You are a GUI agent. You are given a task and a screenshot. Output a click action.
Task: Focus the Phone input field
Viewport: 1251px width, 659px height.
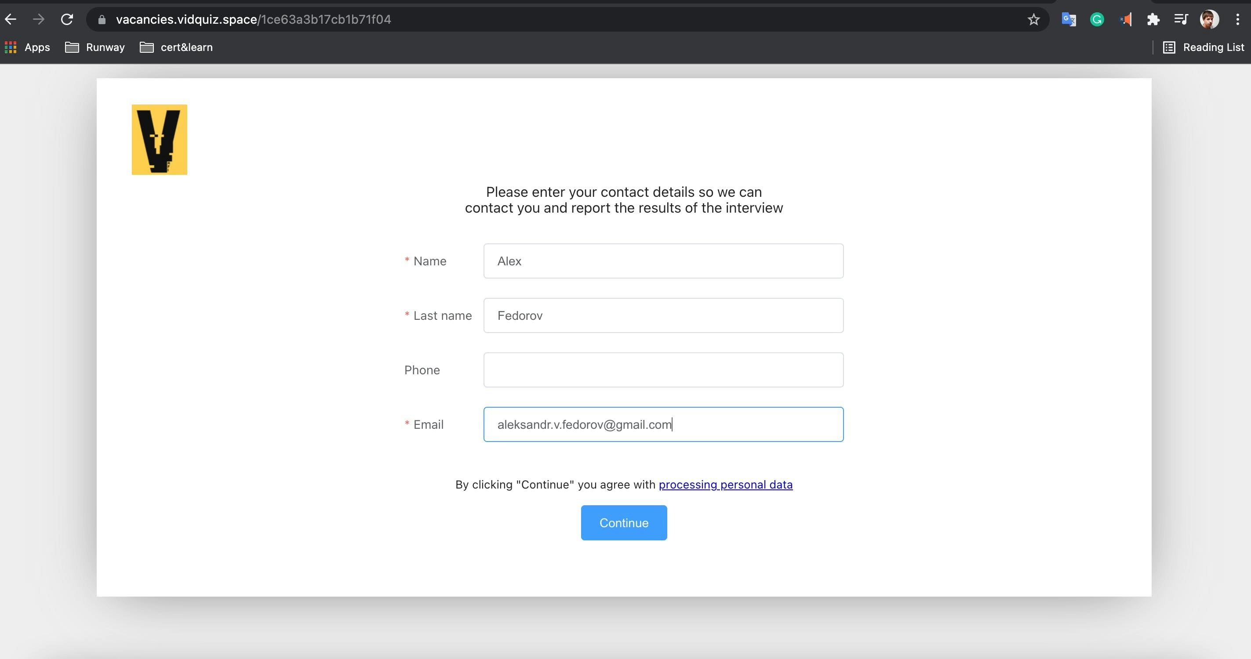(663, 370)
